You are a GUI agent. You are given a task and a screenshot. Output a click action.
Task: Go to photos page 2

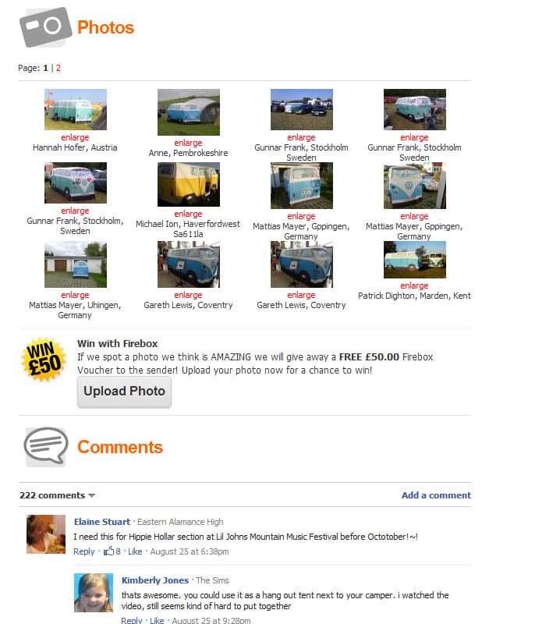(x=58, y=68)
